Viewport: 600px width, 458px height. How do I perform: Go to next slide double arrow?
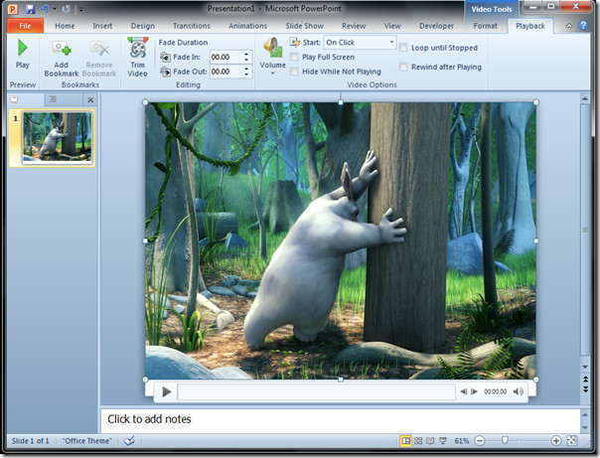pos(585,389)
